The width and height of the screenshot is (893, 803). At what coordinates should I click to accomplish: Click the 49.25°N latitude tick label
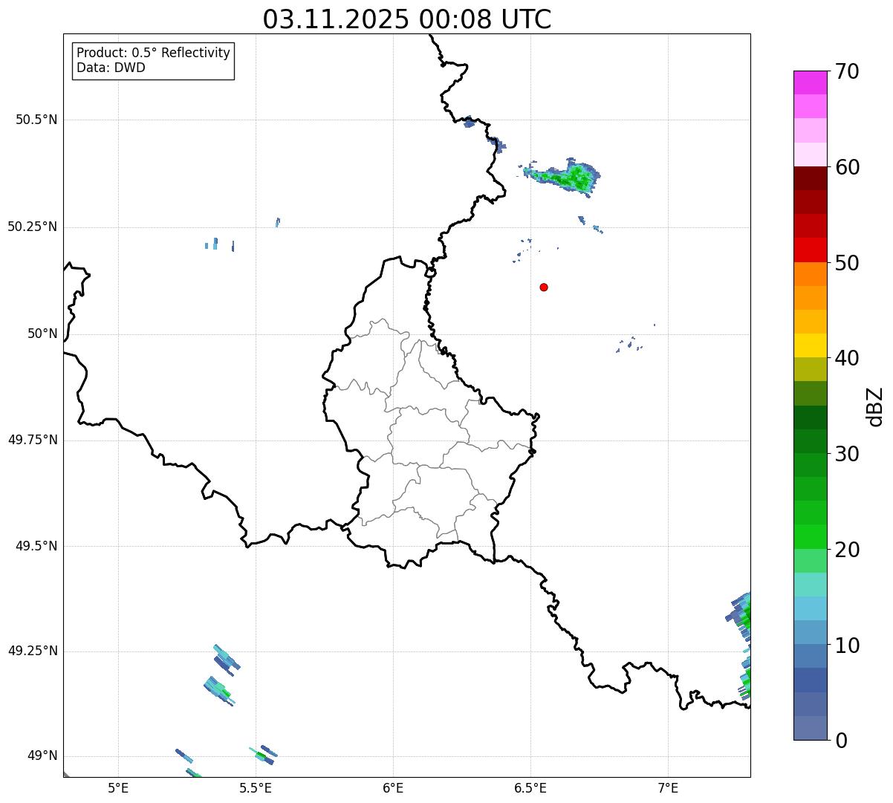point(33,651)
